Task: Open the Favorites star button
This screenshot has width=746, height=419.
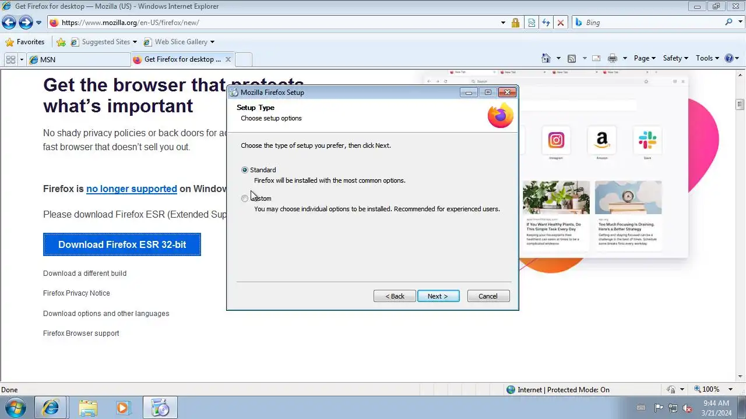Action: tap(24, 42)
